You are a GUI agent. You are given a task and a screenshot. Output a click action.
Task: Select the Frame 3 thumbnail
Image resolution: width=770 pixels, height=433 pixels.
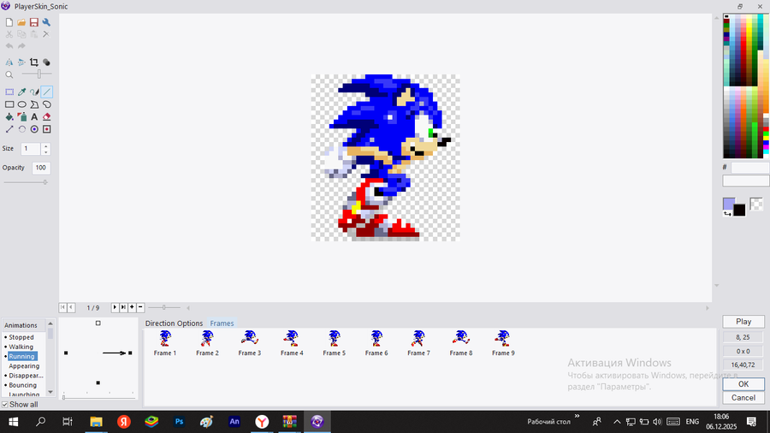coord(250,342)
